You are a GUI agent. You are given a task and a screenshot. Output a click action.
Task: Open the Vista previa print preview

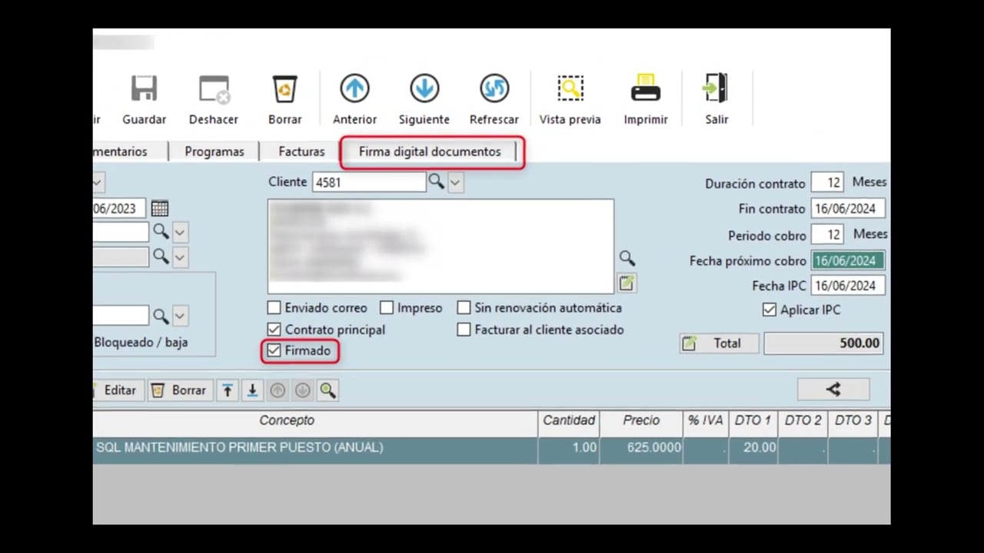pyautogui.click(x=570, y=89)
